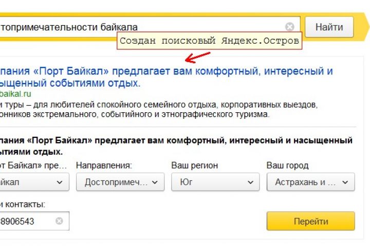This screenshot has height=246, width=370.
Task: Click the Направления: label
Action: point(104,166)
